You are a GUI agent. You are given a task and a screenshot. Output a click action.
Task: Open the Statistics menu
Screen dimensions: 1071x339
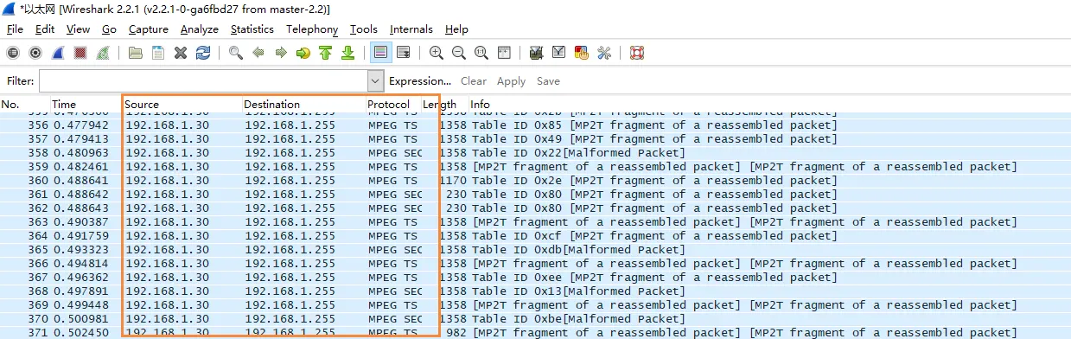(252, 29)
